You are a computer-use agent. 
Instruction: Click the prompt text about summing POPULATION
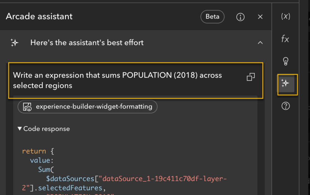[x=117, y=80]
